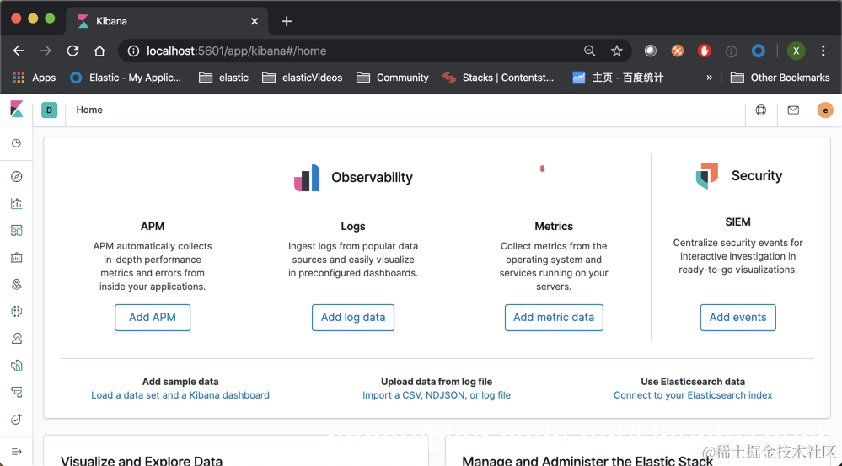Click the Metrics heading
The image size is (842, 466).
pos(554,226)
